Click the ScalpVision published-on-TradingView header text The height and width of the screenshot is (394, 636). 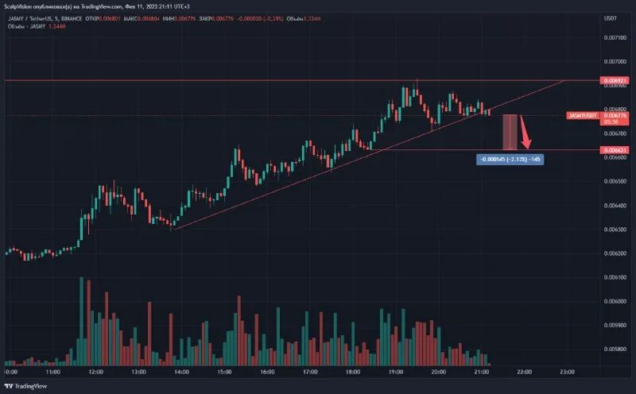tap(96, 6)
